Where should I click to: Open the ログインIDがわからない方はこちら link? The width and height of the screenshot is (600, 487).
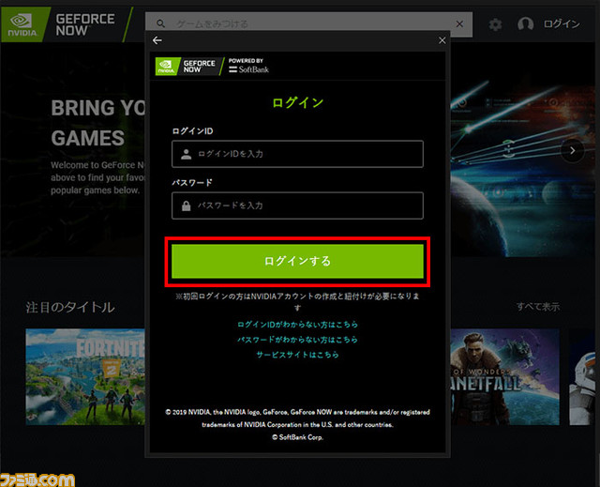(297, 325)
